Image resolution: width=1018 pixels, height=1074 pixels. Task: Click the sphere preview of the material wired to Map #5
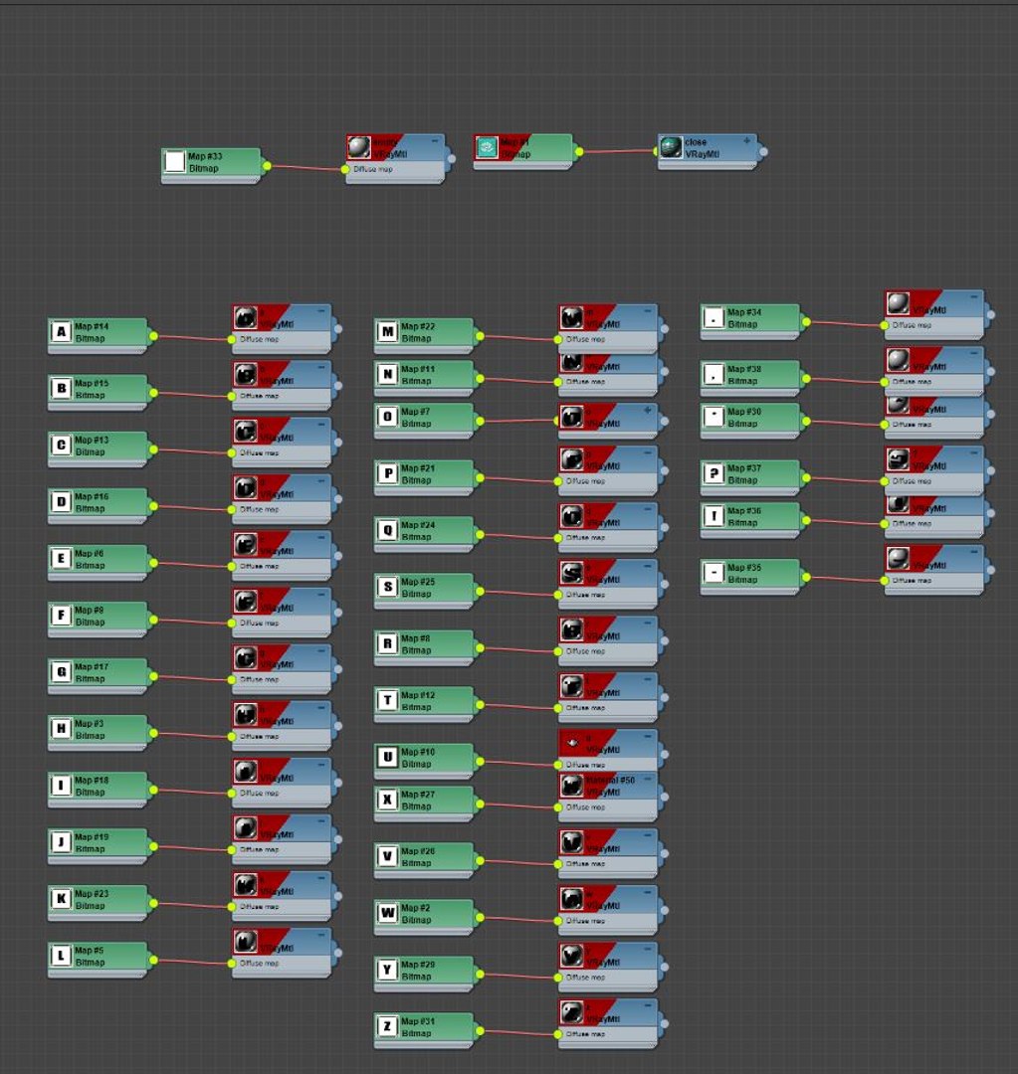pyautogui.click(x=246, y=941)
